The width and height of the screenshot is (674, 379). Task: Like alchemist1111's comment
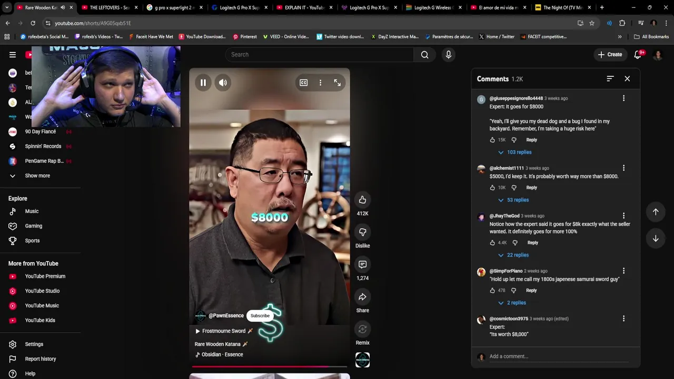click(492, 188)
